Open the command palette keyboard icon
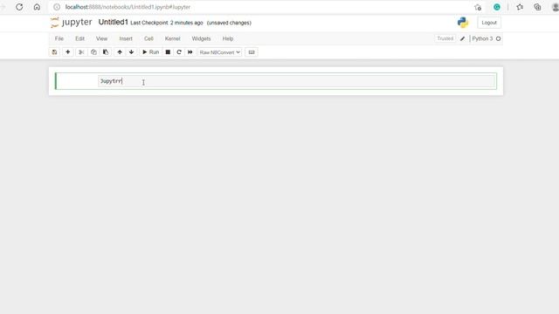The width and height of the screenshot is (559, 314). coord(252,52)
